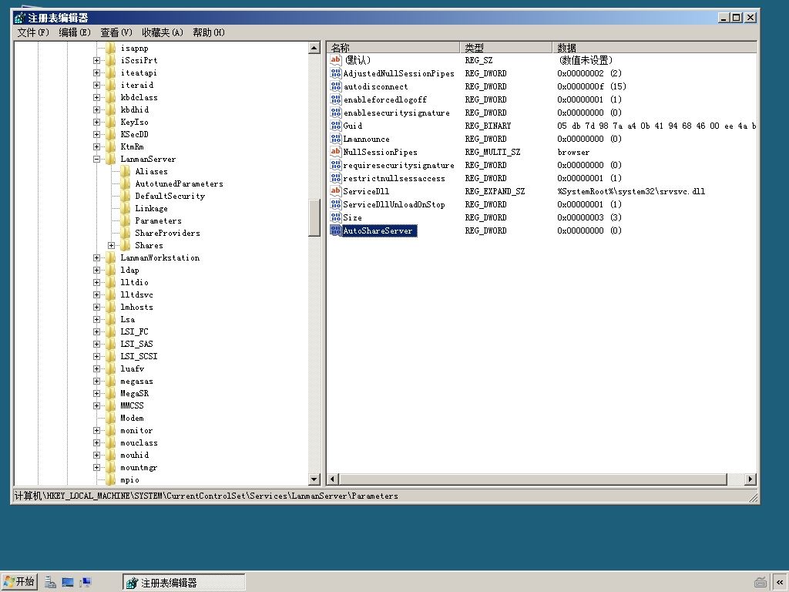
Task: Expand the Lsa tree node
Action: tap(96, 319)
